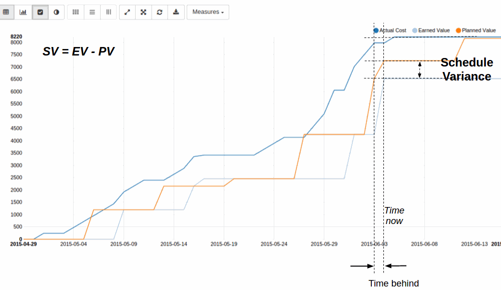Click the vertical columns icon

coord(108,12)
